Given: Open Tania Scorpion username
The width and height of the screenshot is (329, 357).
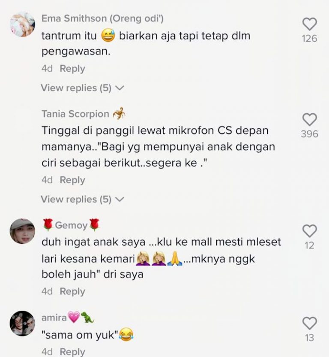Looking at the screenshot, I should click(75, 114).
